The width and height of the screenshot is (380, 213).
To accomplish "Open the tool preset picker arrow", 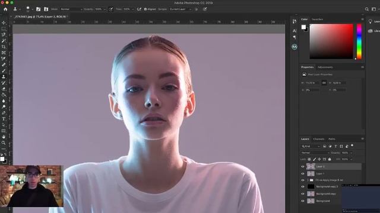I will pyautogui.click(x=20, y=9).
